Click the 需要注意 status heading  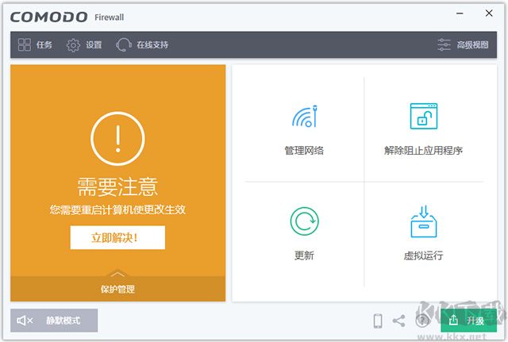(x=117, y=186)
